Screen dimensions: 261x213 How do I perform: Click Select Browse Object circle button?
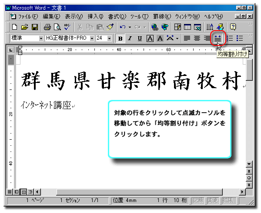coord(249,178)
